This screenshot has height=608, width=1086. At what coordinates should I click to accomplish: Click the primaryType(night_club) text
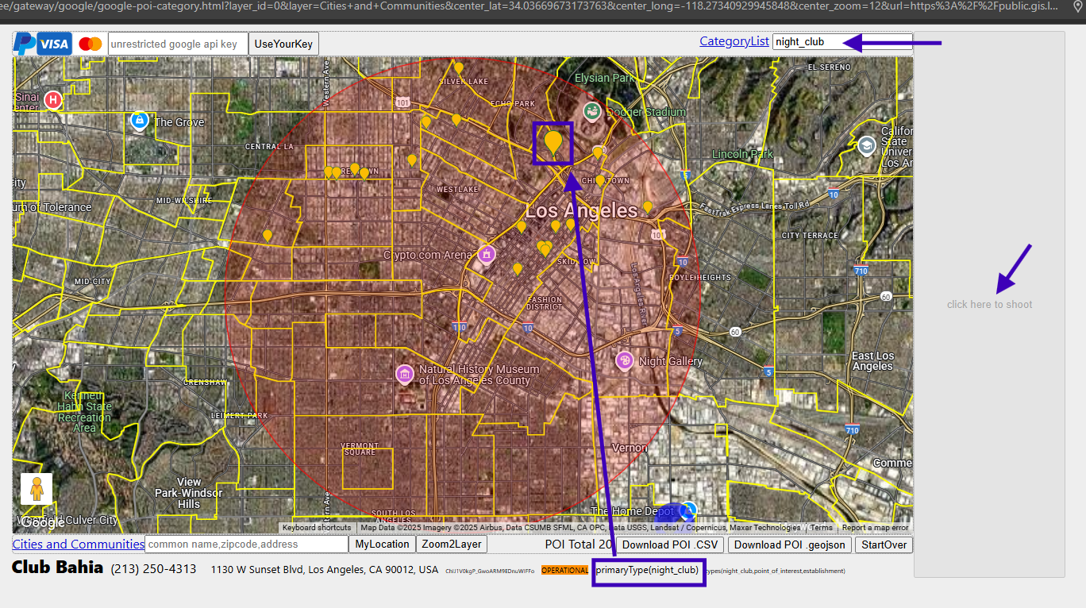648,570
